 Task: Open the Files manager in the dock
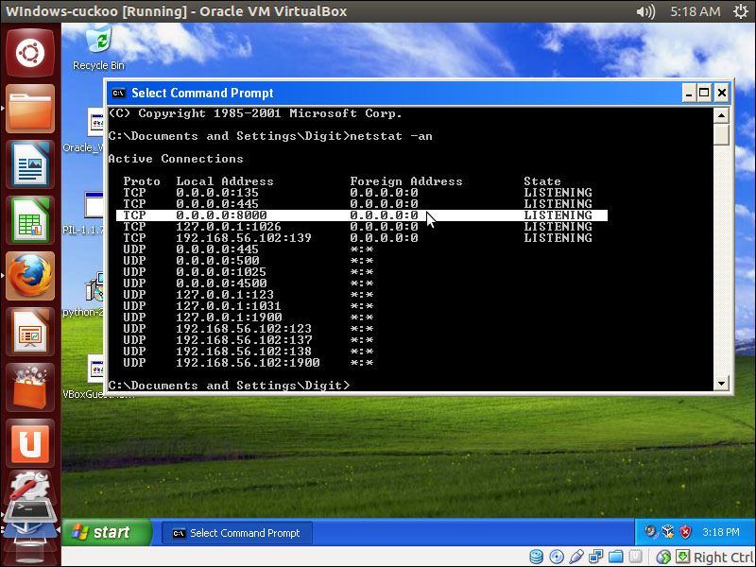[x=30, y=109]
